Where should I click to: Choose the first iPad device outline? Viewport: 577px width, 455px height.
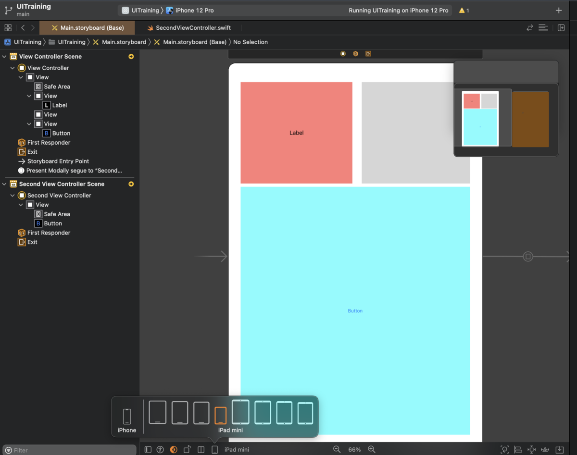tap(158, 412)
